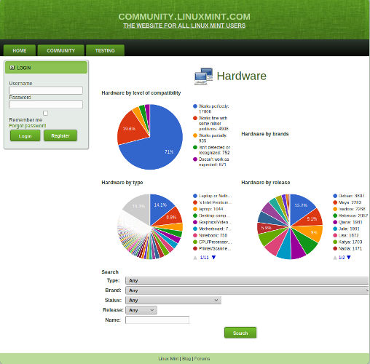Image resolution: width=370 pixels, height=364 pixels.
Task: Click the Login panel arrow icon
Action: tap(12, 68)
